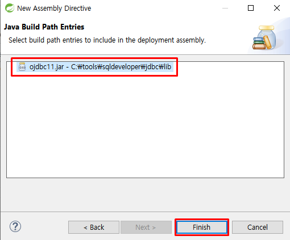Maximize the New Assembly Directive dialog
Screen dimensions: 290x240
[x=251, y=8]
